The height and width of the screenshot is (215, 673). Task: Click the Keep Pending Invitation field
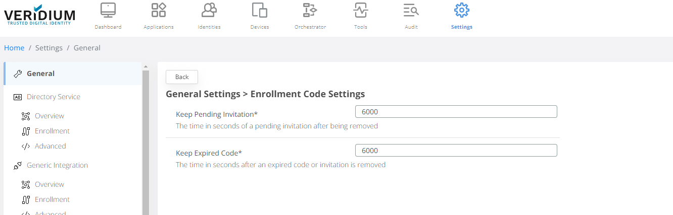456,112
